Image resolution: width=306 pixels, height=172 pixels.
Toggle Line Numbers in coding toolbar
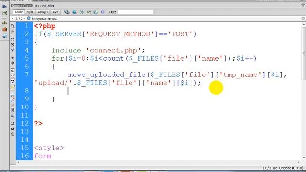pyautogui.click(x=13, y=71)
